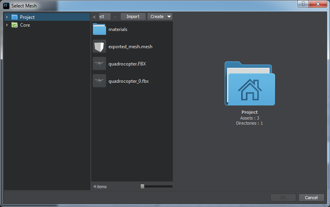
Task: Select the exported_mesh.mesh thumbnail icon
Action: 99,47
